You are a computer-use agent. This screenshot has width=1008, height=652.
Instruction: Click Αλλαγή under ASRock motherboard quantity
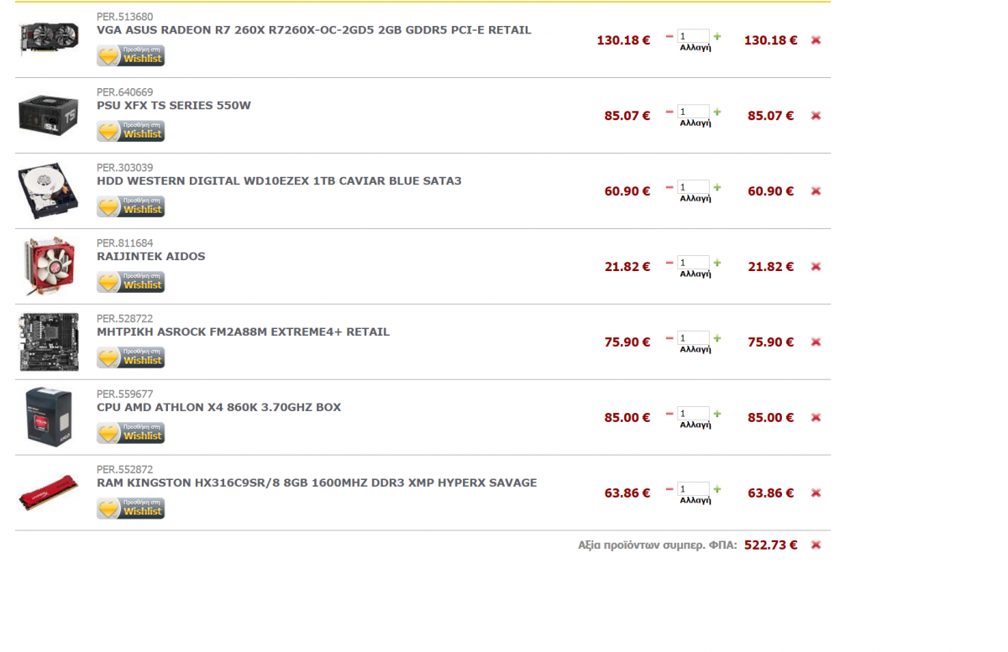pyautogui.click(x=696, y=350)
